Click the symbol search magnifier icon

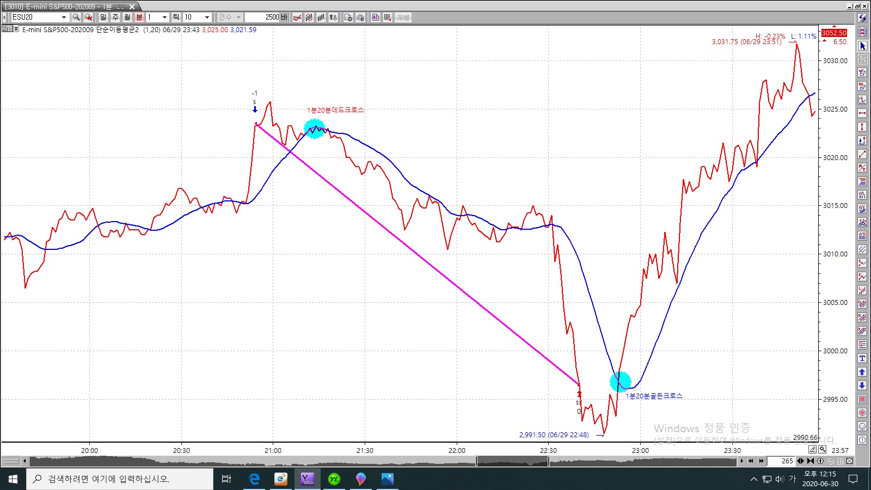point(76,17)
